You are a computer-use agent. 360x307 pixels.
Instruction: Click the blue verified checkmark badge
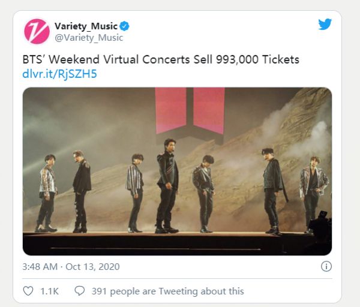(126, 26)
